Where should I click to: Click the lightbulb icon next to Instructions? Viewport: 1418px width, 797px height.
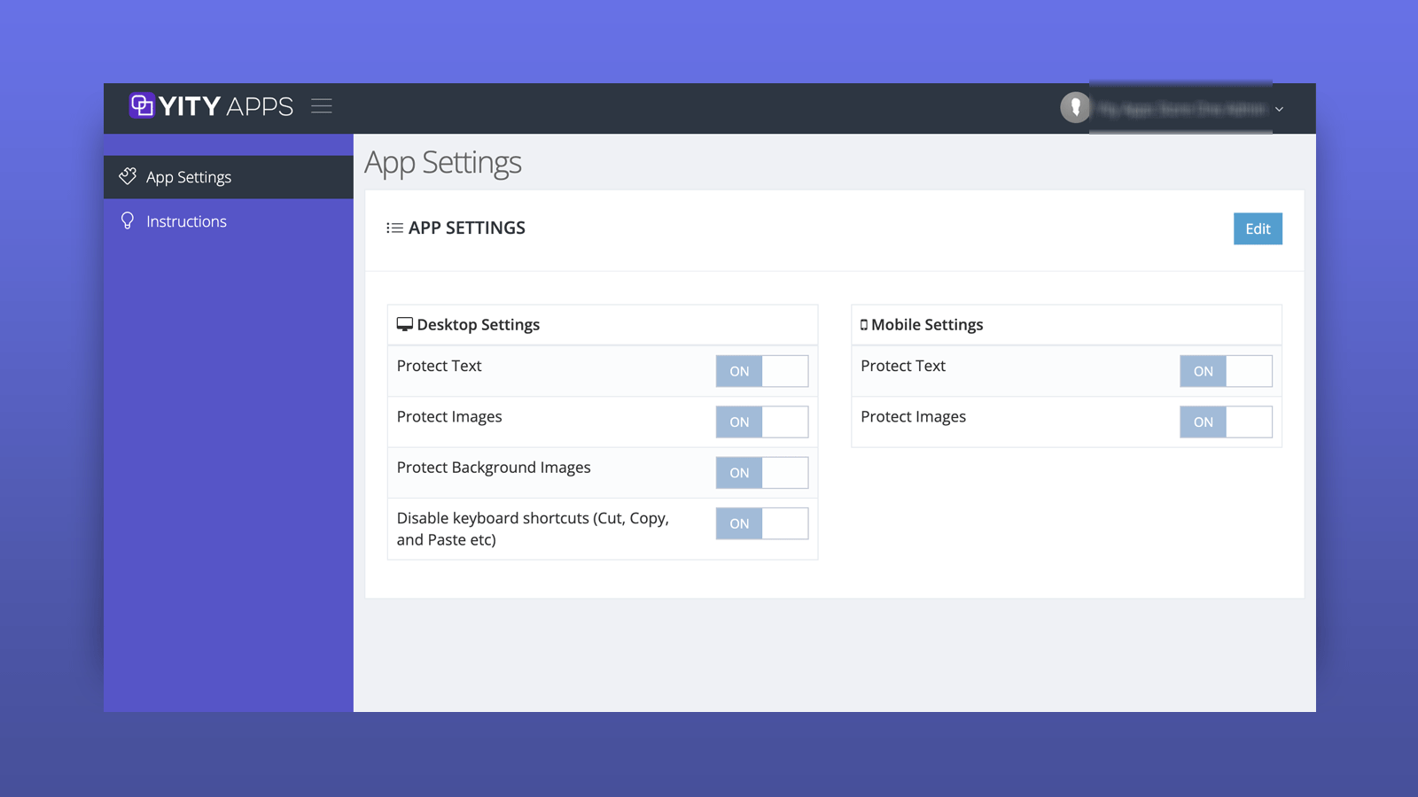click(x=127, y=221)
